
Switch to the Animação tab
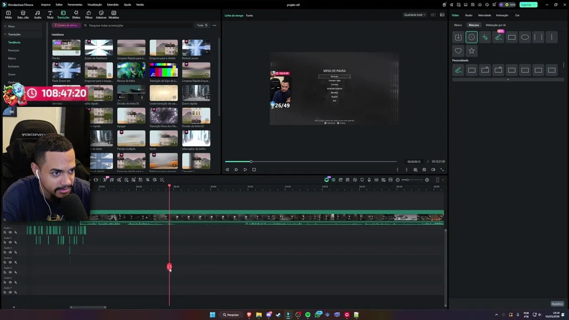click(502, 15)
